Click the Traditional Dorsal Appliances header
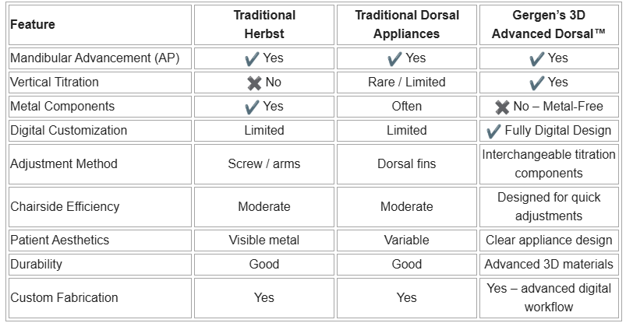Viewport: 626px width, 323px height. (x=407, y=25)
